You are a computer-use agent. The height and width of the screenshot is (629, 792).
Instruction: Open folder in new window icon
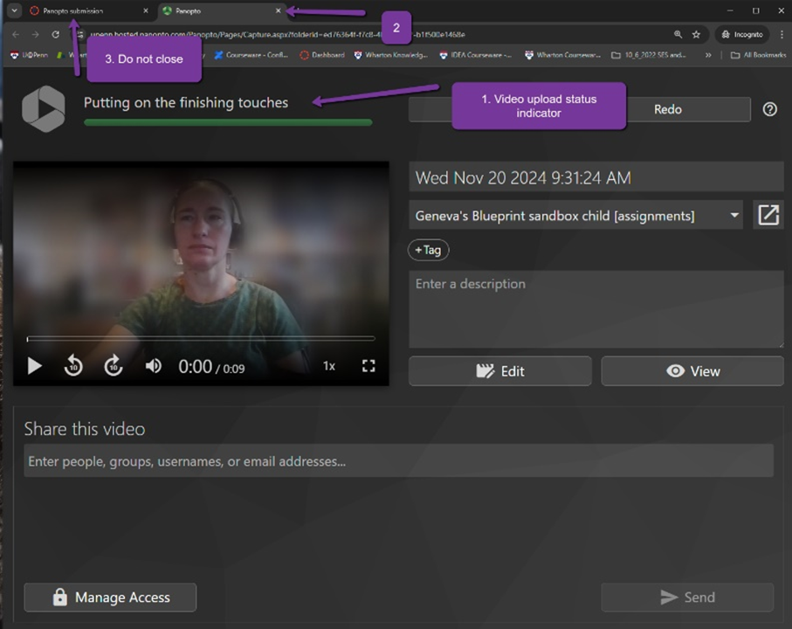pos(768,215)
